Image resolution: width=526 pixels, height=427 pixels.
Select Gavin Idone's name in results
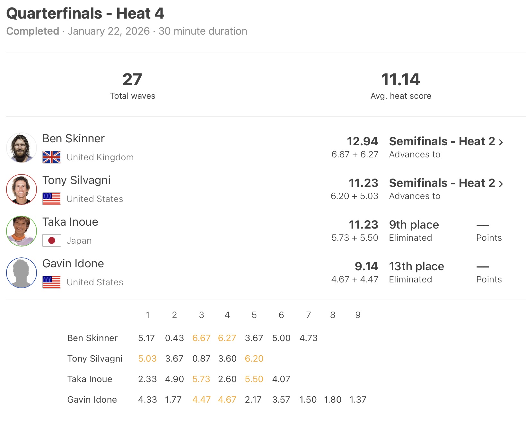(73, 264)
